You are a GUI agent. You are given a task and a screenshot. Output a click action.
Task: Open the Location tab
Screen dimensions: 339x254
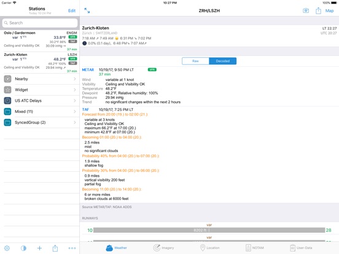pos(209,248)
